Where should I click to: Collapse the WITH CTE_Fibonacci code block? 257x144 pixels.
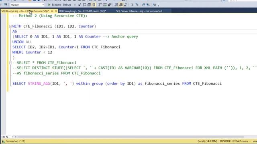tap(10, 26)
